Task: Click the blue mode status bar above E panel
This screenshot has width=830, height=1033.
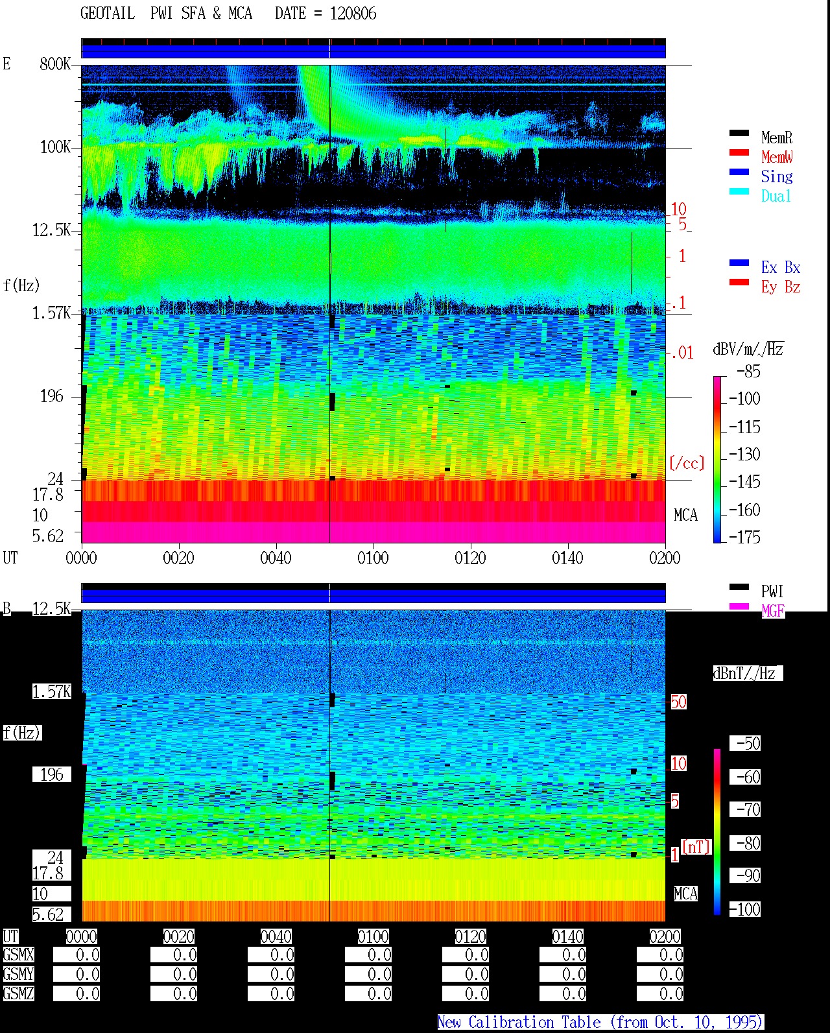Action: point(373,51)
